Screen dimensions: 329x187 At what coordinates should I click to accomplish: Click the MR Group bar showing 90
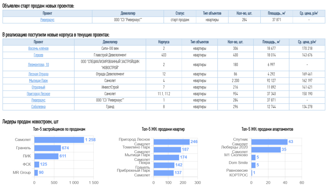[x=36, y=173]
